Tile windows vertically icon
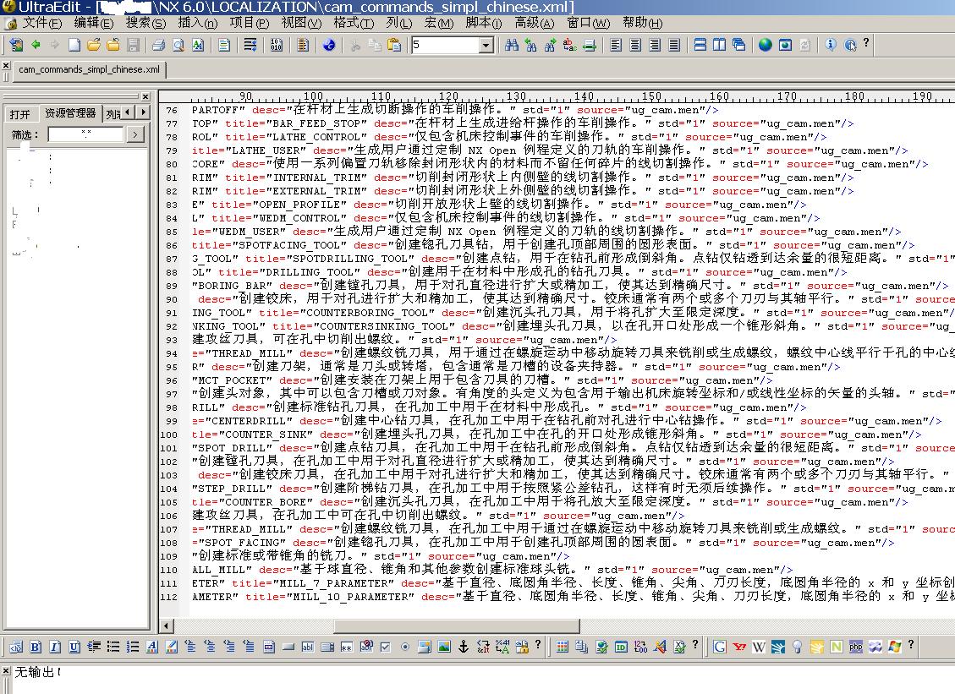Screen dimensions: 955x694 (x=719, y=45)
